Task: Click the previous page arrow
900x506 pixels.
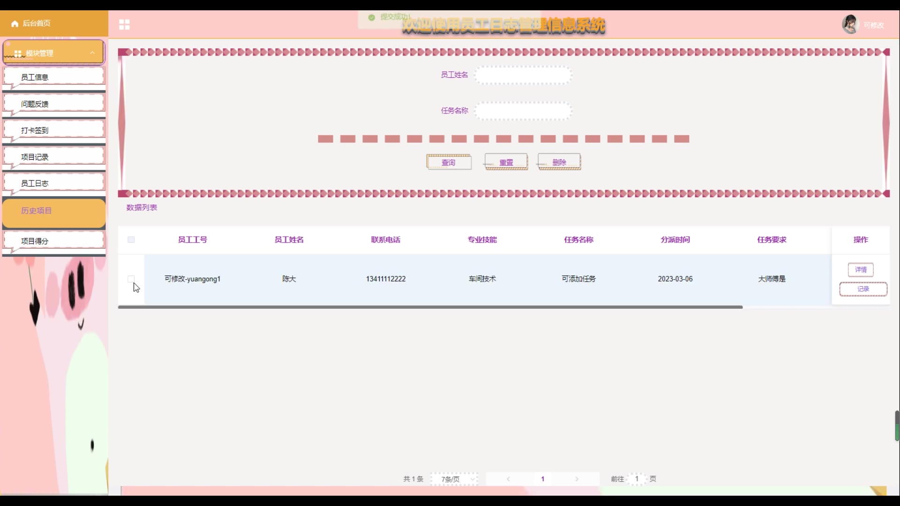Action: [x=508, y=479]
